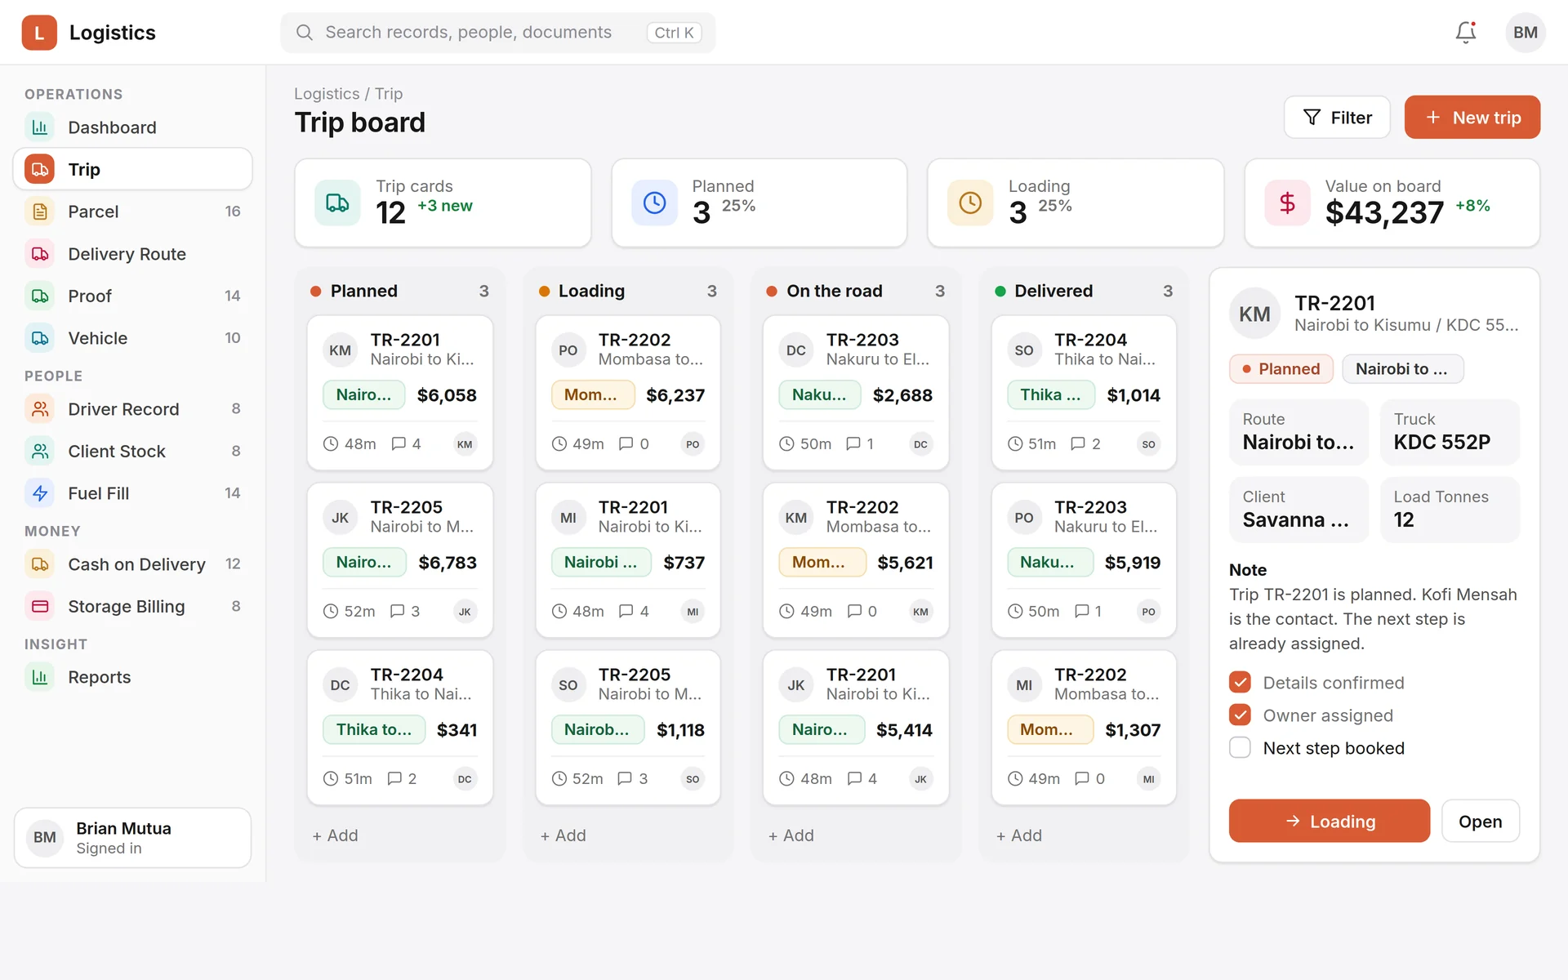Click the Cash on Delivery icon
Viewport: 1568px width, 980px height.
click(x=40, y=564)
